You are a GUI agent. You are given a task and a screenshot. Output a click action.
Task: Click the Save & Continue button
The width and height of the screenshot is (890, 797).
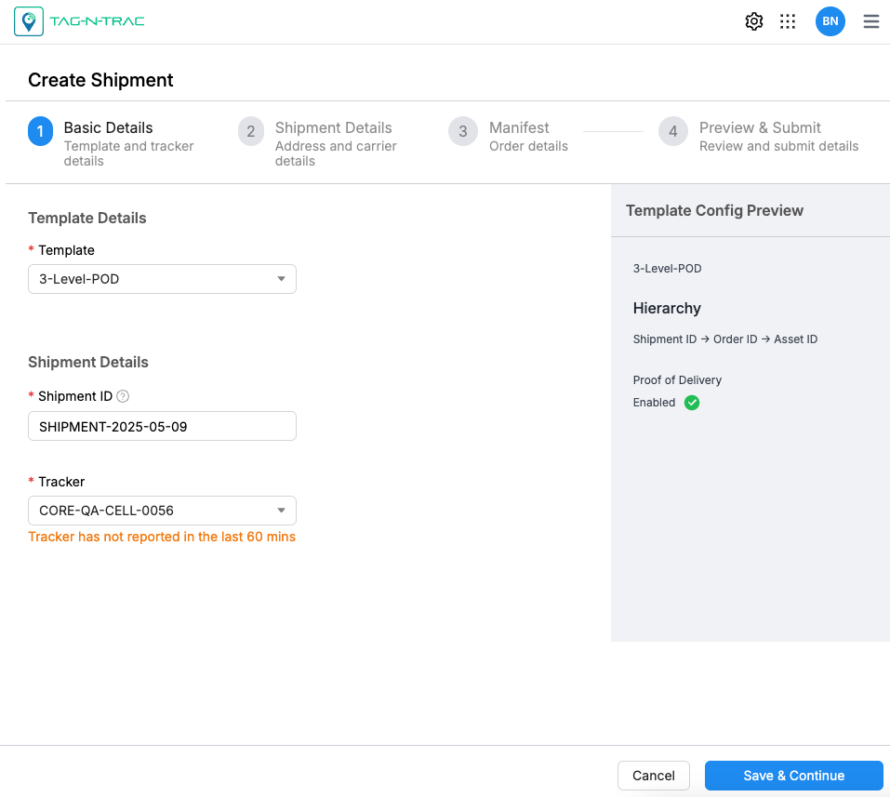click(x=793, y=776)
